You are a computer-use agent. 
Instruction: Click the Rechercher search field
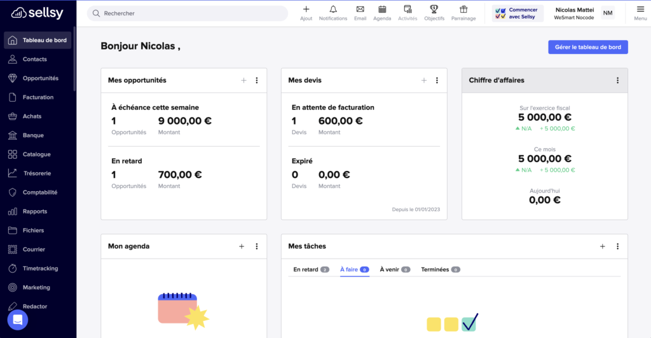[x=188, y=13]
